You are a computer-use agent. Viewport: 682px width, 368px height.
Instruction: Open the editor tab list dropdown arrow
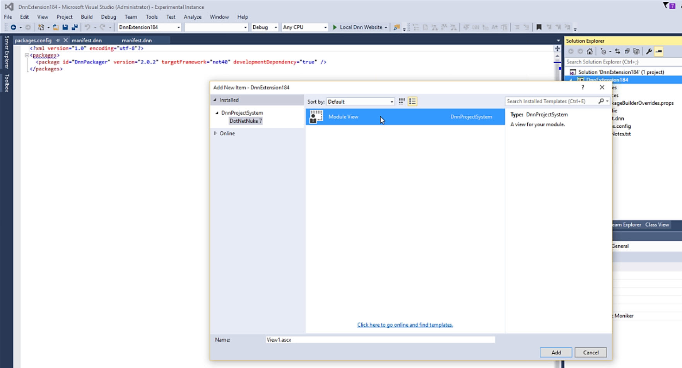click(558, 41)
